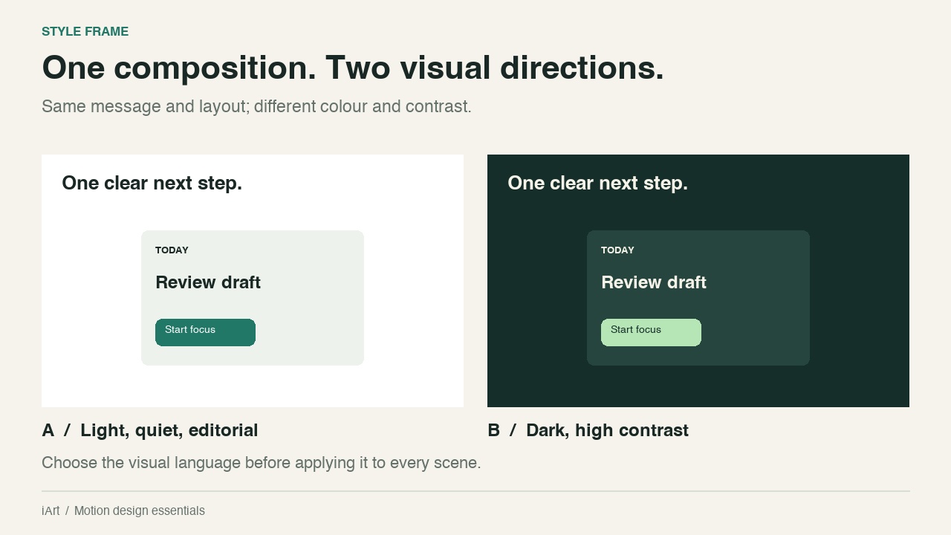Click the TODAY label in the light card
The width and height of the screenshot is (951, 535).
[172, 250]
